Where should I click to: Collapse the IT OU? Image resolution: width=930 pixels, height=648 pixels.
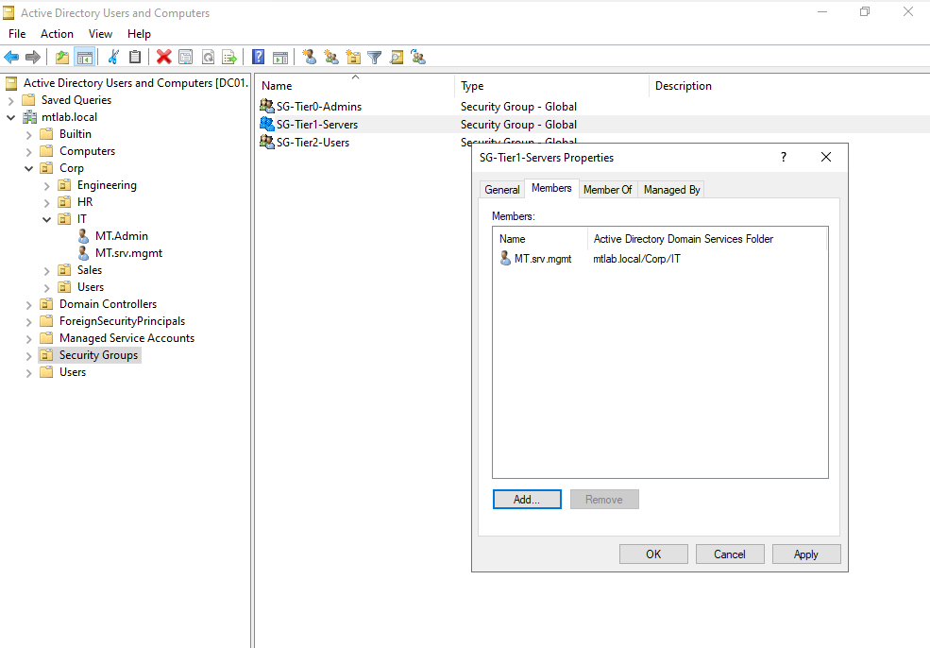[x=46, y=219]
